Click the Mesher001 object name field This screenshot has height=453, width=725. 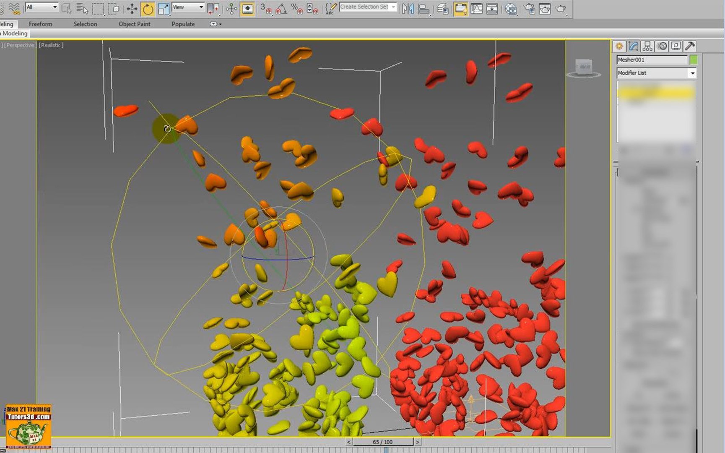pos(652,60)
